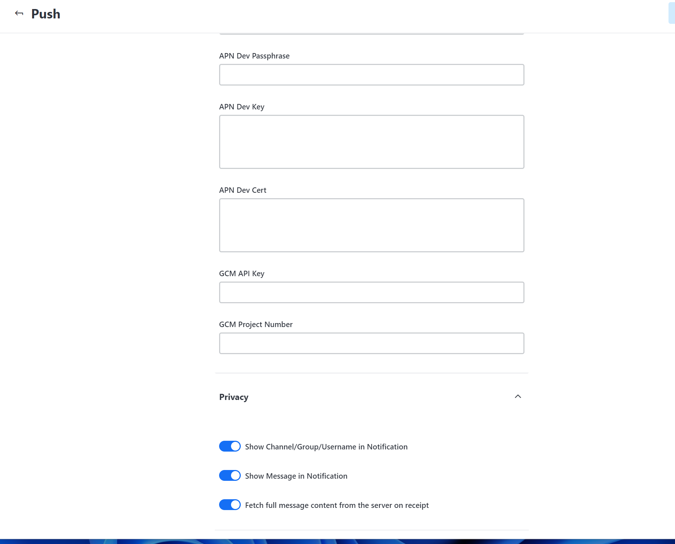The image size is (675, 544).
Task: Click the partially visible field above APN Dev Passphrase
Action: point(371,32)
